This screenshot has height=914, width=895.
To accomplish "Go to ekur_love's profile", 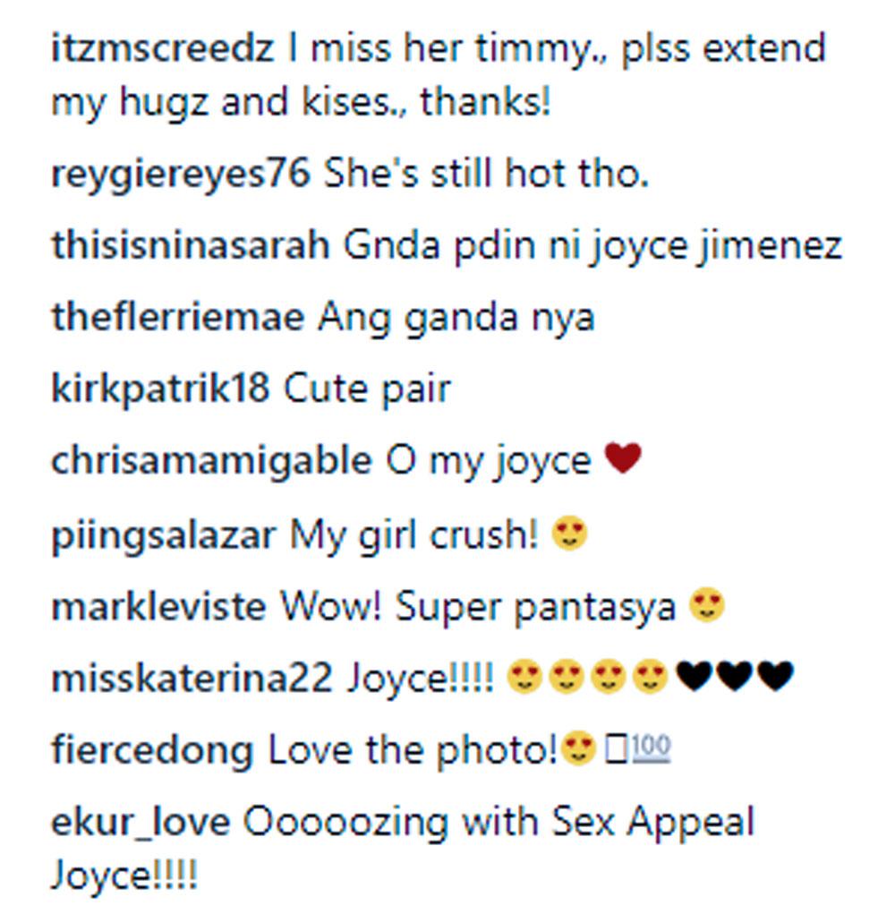I will click(x=141, y=823).
